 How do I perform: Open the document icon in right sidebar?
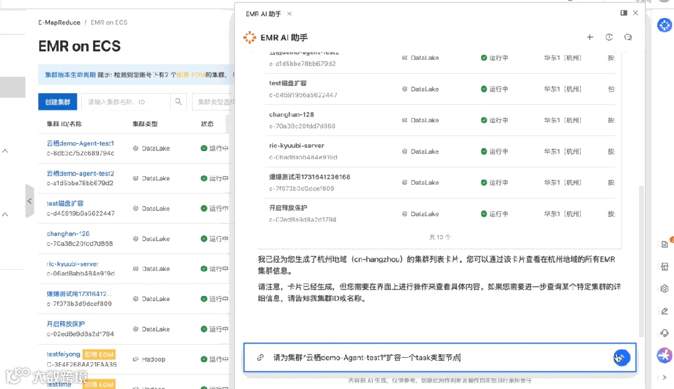point(665,244)
